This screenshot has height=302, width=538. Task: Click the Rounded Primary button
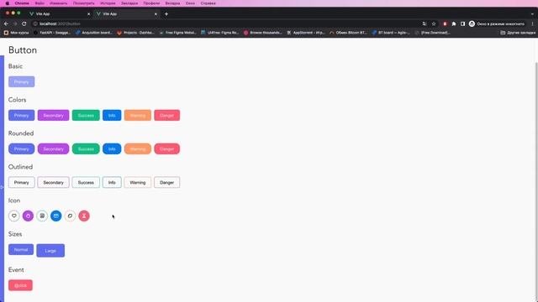click(x=21, y=149)
